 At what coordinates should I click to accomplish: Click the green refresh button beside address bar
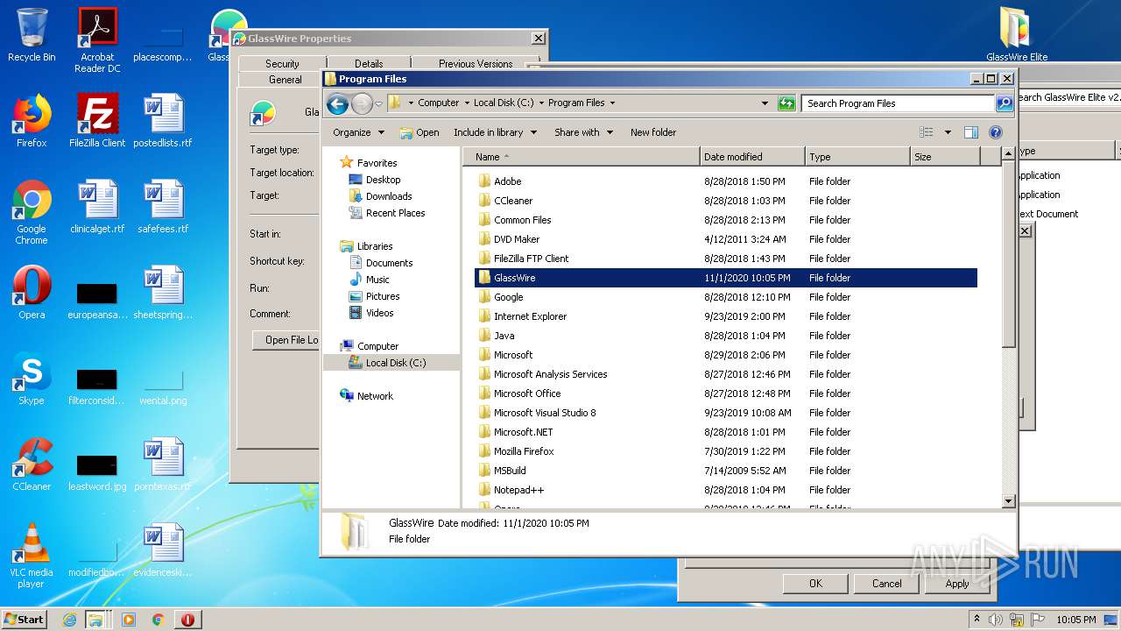(x=786, y=103)
